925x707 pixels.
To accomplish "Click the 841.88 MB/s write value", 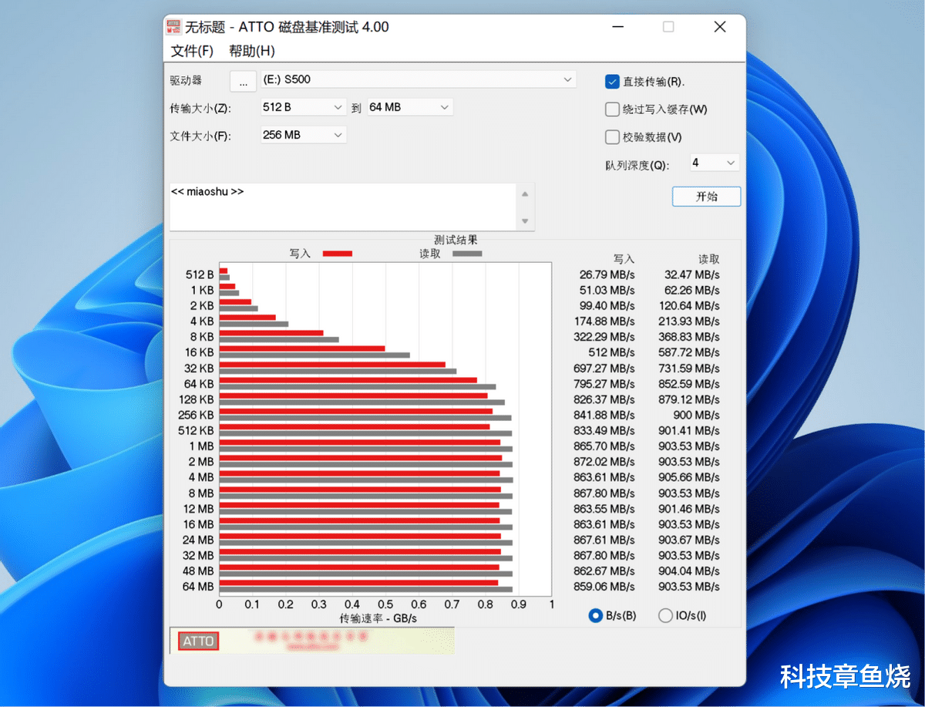I will coord(605,416).
